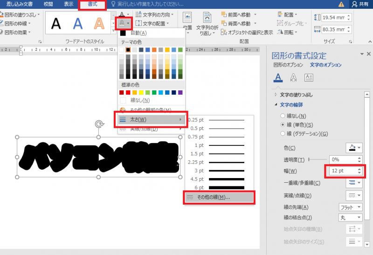Adjust the Transparency (透明度) slider
The image size is (373, 255).
click(318, 159)
